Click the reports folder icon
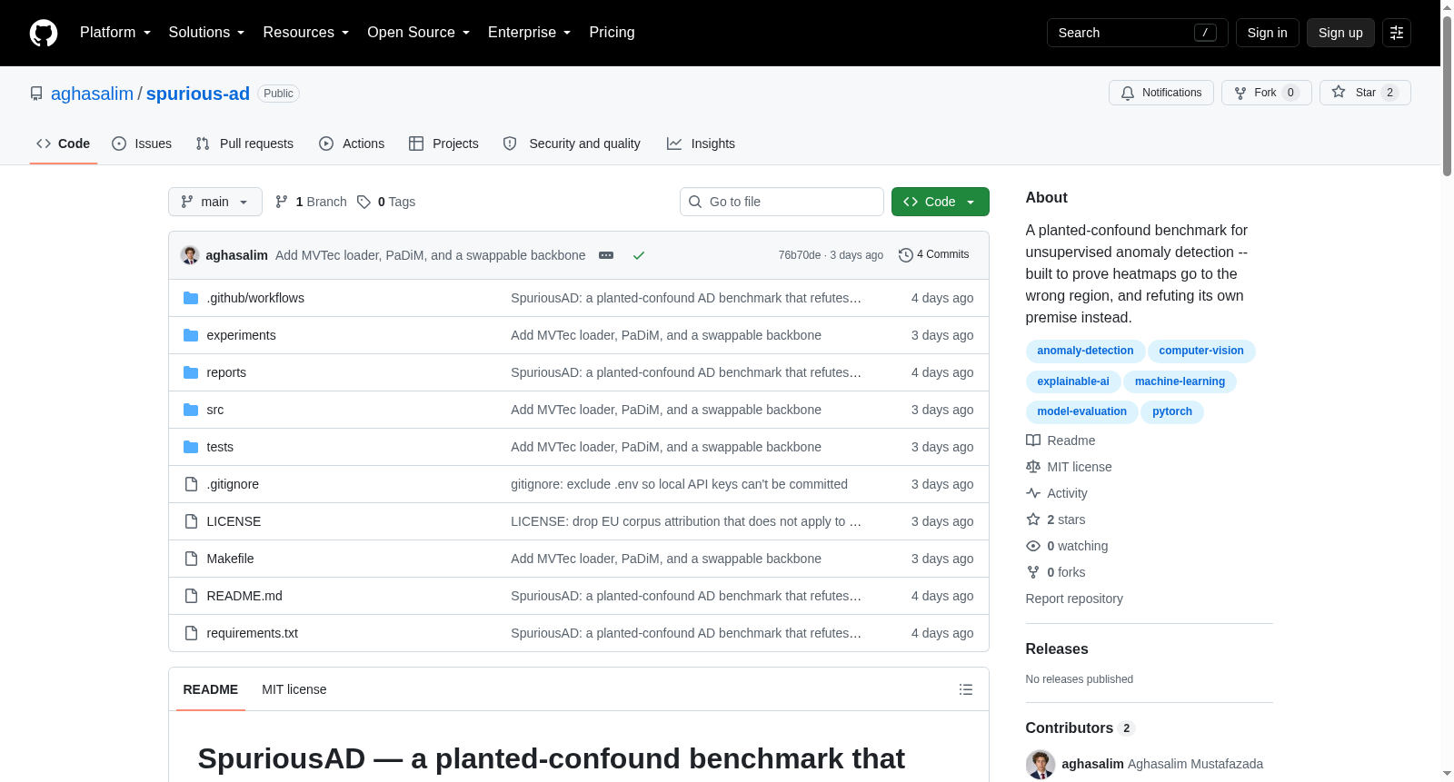Screen dimensions: 1454x782 [191, 372]
